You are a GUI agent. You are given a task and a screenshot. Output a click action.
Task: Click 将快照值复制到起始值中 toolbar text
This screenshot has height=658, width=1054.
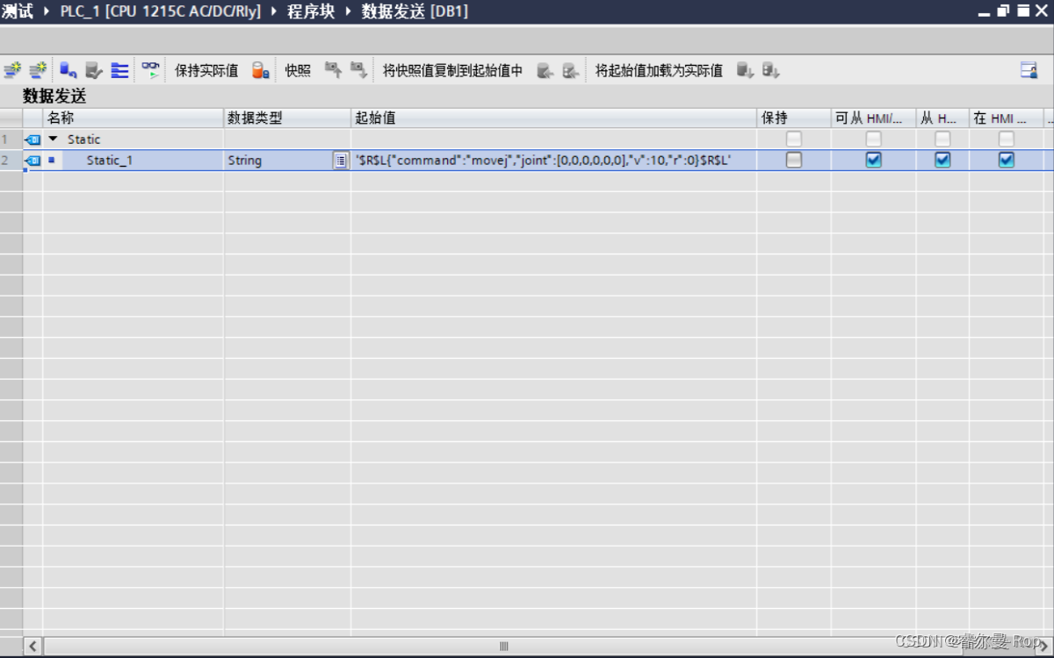click(x=452, y=70)
